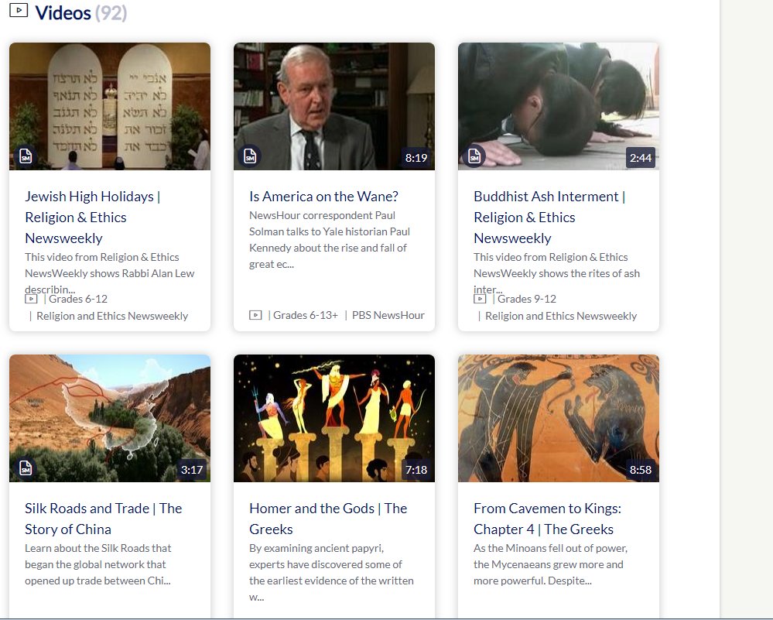Screen dimensions: 773x620
Task: Open 'From Cavemen to Kings: Chapter 4' link
Action: 547,519
